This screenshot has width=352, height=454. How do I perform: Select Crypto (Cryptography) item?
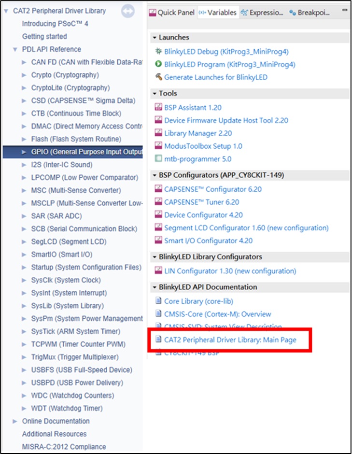coord(65,75)
